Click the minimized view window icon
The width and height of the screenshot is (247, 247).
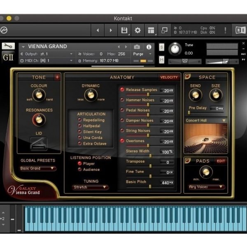164,30
